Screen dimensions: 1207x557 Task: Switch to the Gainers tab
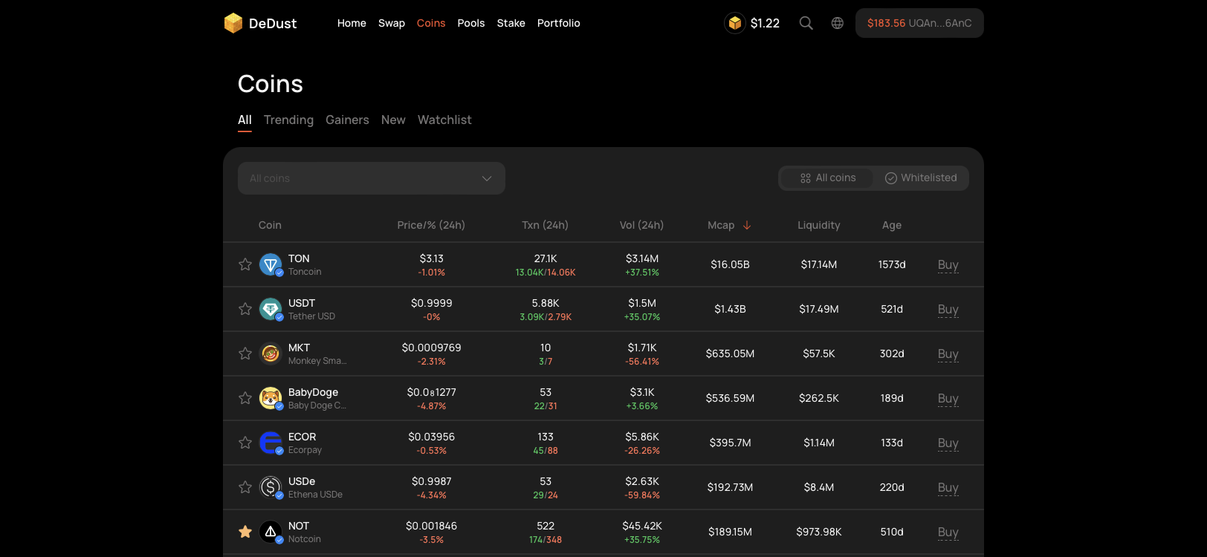coord(347,120)
